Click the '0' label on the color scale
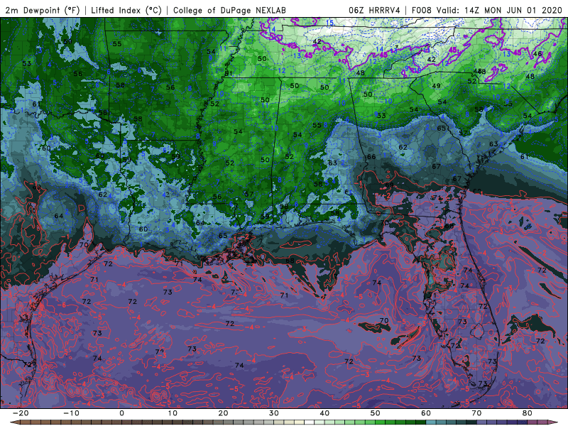 point(121,413)
